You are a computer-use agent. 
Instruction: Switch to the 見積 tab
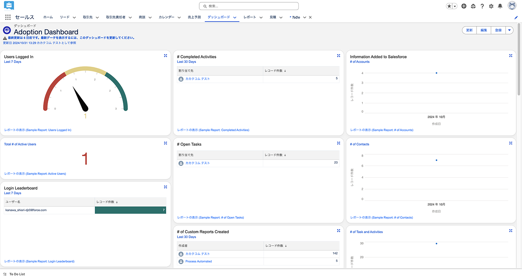coord(273,17)
